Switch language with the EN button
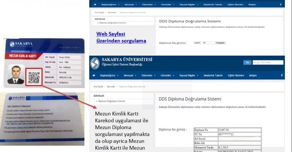The height and width of the screenshot is (152, 292). pyautogui.click(x=247, y=62)
